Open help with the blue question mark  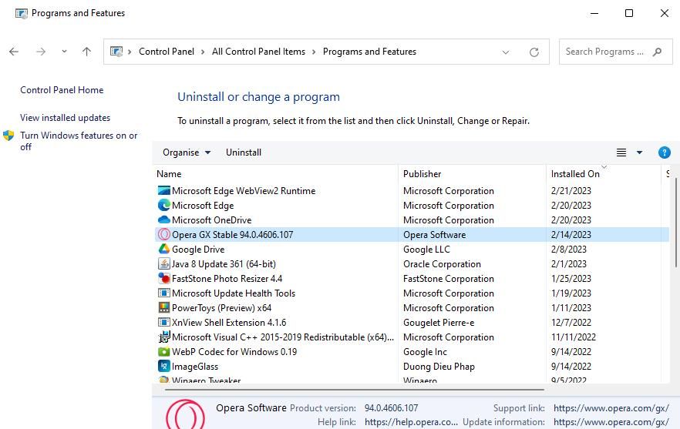[x=664, y=152]
